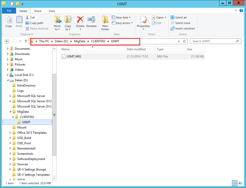Switch to the View ribbon tab
The image size is (246, 188).
coord(52,11)
